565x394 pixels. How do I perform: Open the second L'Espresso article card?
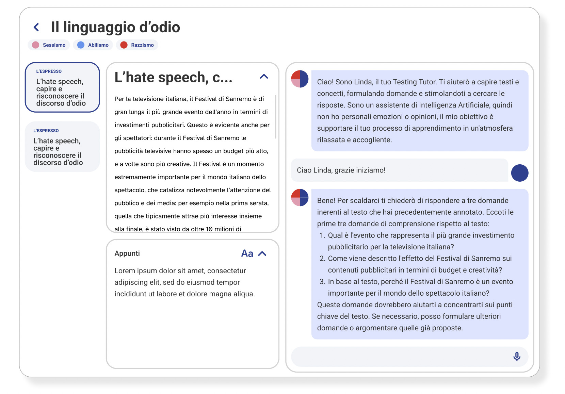click(62, 147)
